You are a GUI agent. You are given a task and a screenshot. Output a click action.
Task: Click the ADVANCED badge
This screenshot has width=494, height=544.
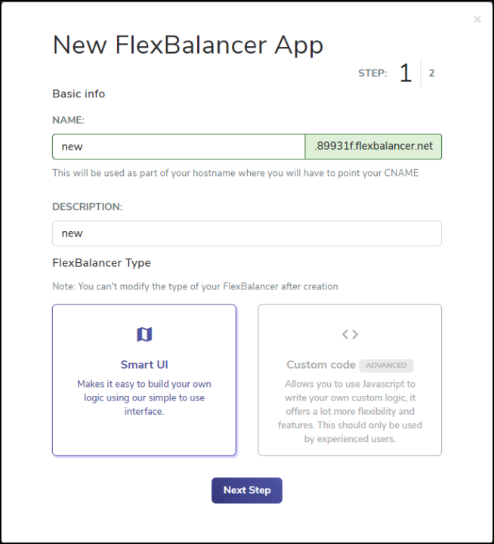(x=386, y=366)
